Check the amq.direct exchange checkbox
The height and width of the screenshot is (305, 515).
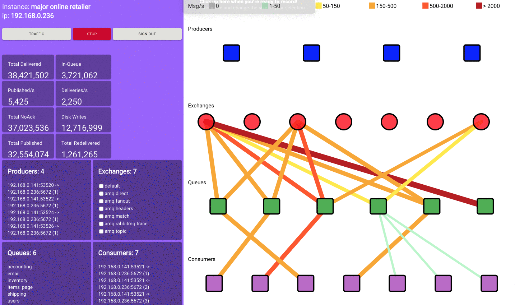[101, 194]
